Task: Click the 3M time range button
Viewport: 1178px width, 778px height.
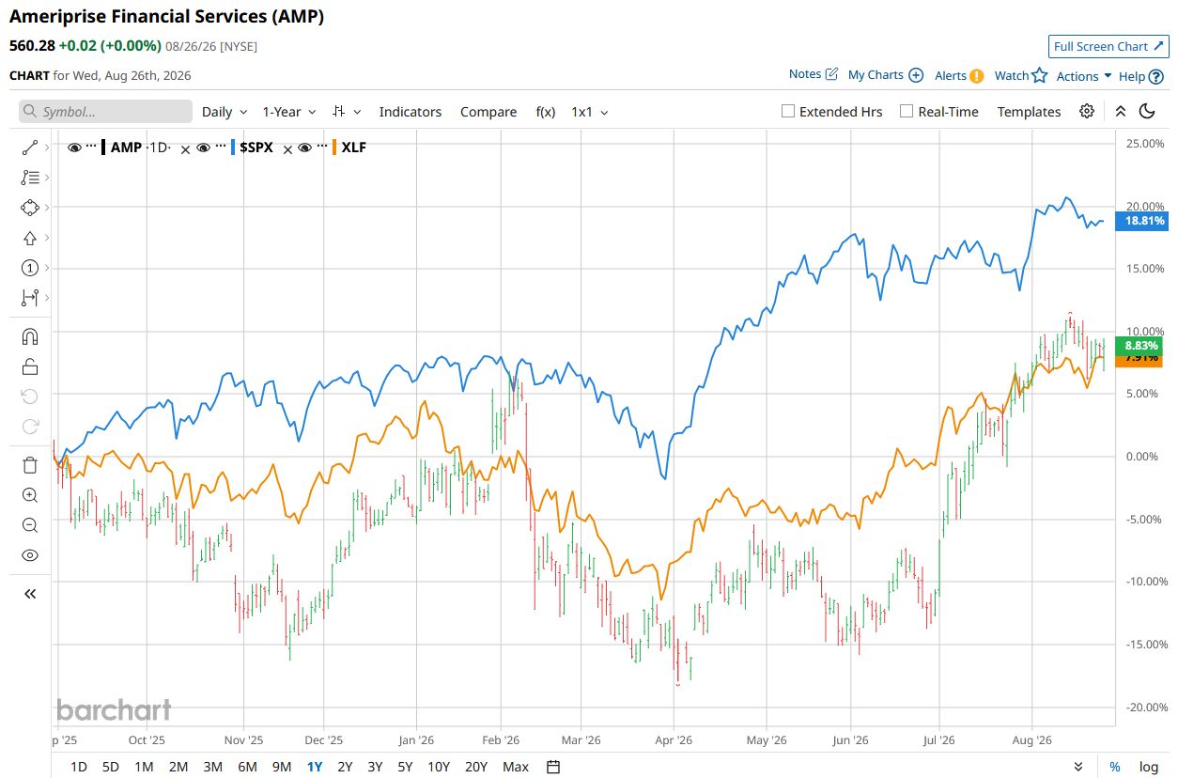Action: [x=212, y=767]
